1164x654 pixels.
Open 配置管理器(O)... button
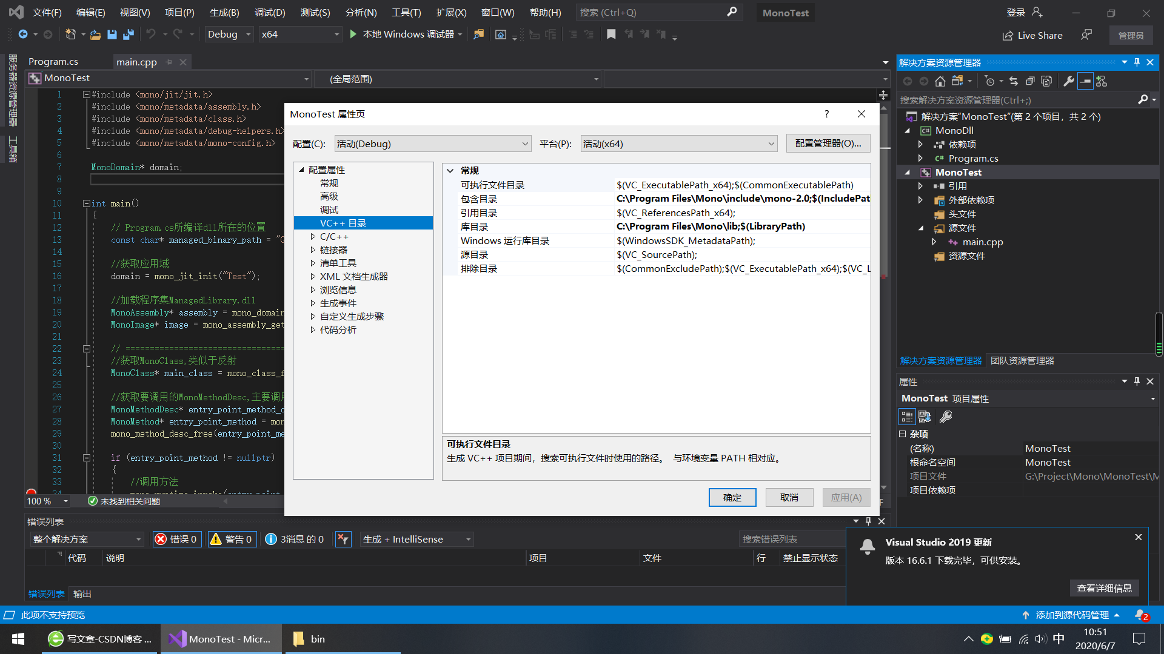[x=828, y=144]
